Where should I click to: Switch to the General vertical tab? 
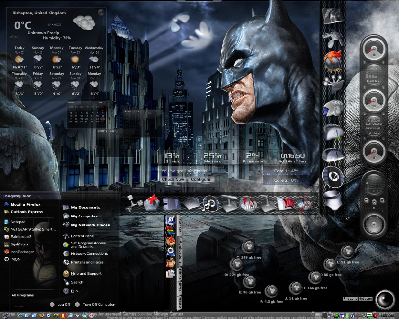coord(180,226)
